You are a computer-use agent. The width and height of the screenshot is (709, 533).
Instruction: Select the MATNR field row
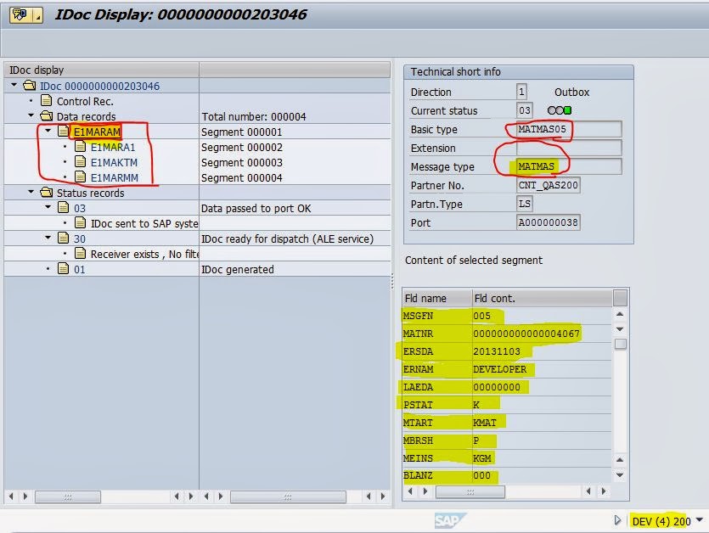pyautogui.click(x=507, y=334)
